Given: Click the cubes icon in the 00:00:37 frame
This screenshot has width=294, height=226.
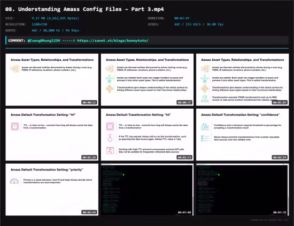Looking at the screenshot, I should point(110,69).
